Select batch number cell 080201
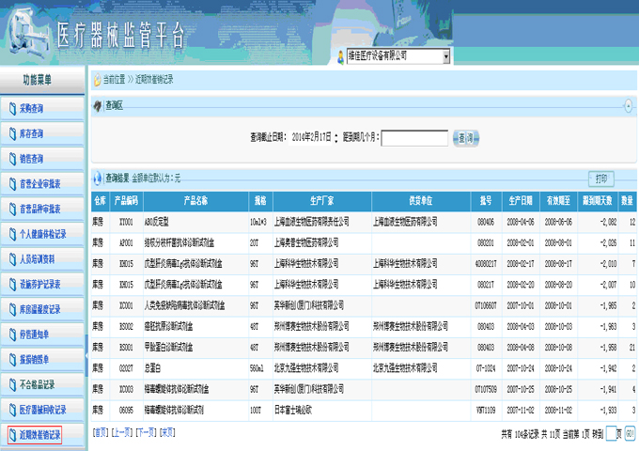 (486, 243)
